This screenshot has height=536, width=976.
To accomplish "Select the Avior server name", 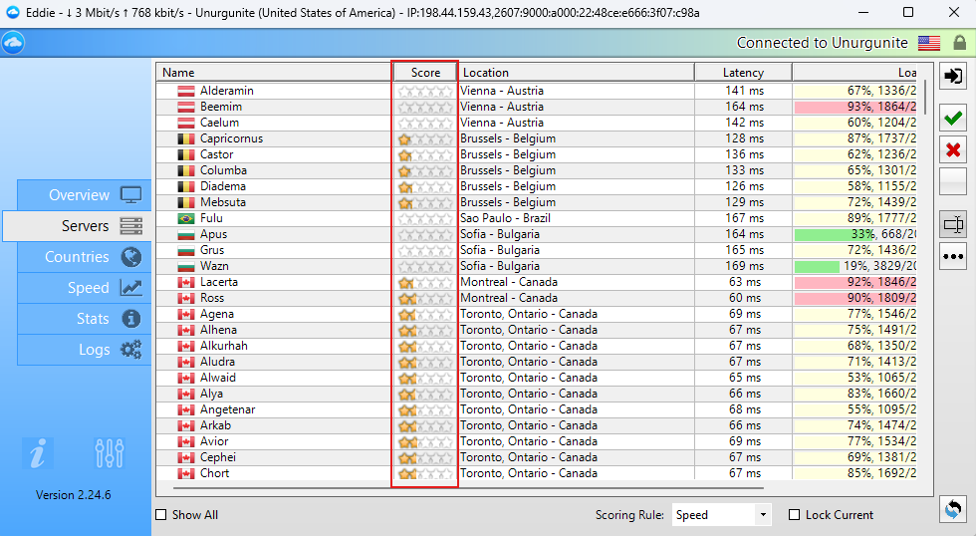I will click(214, 441).
